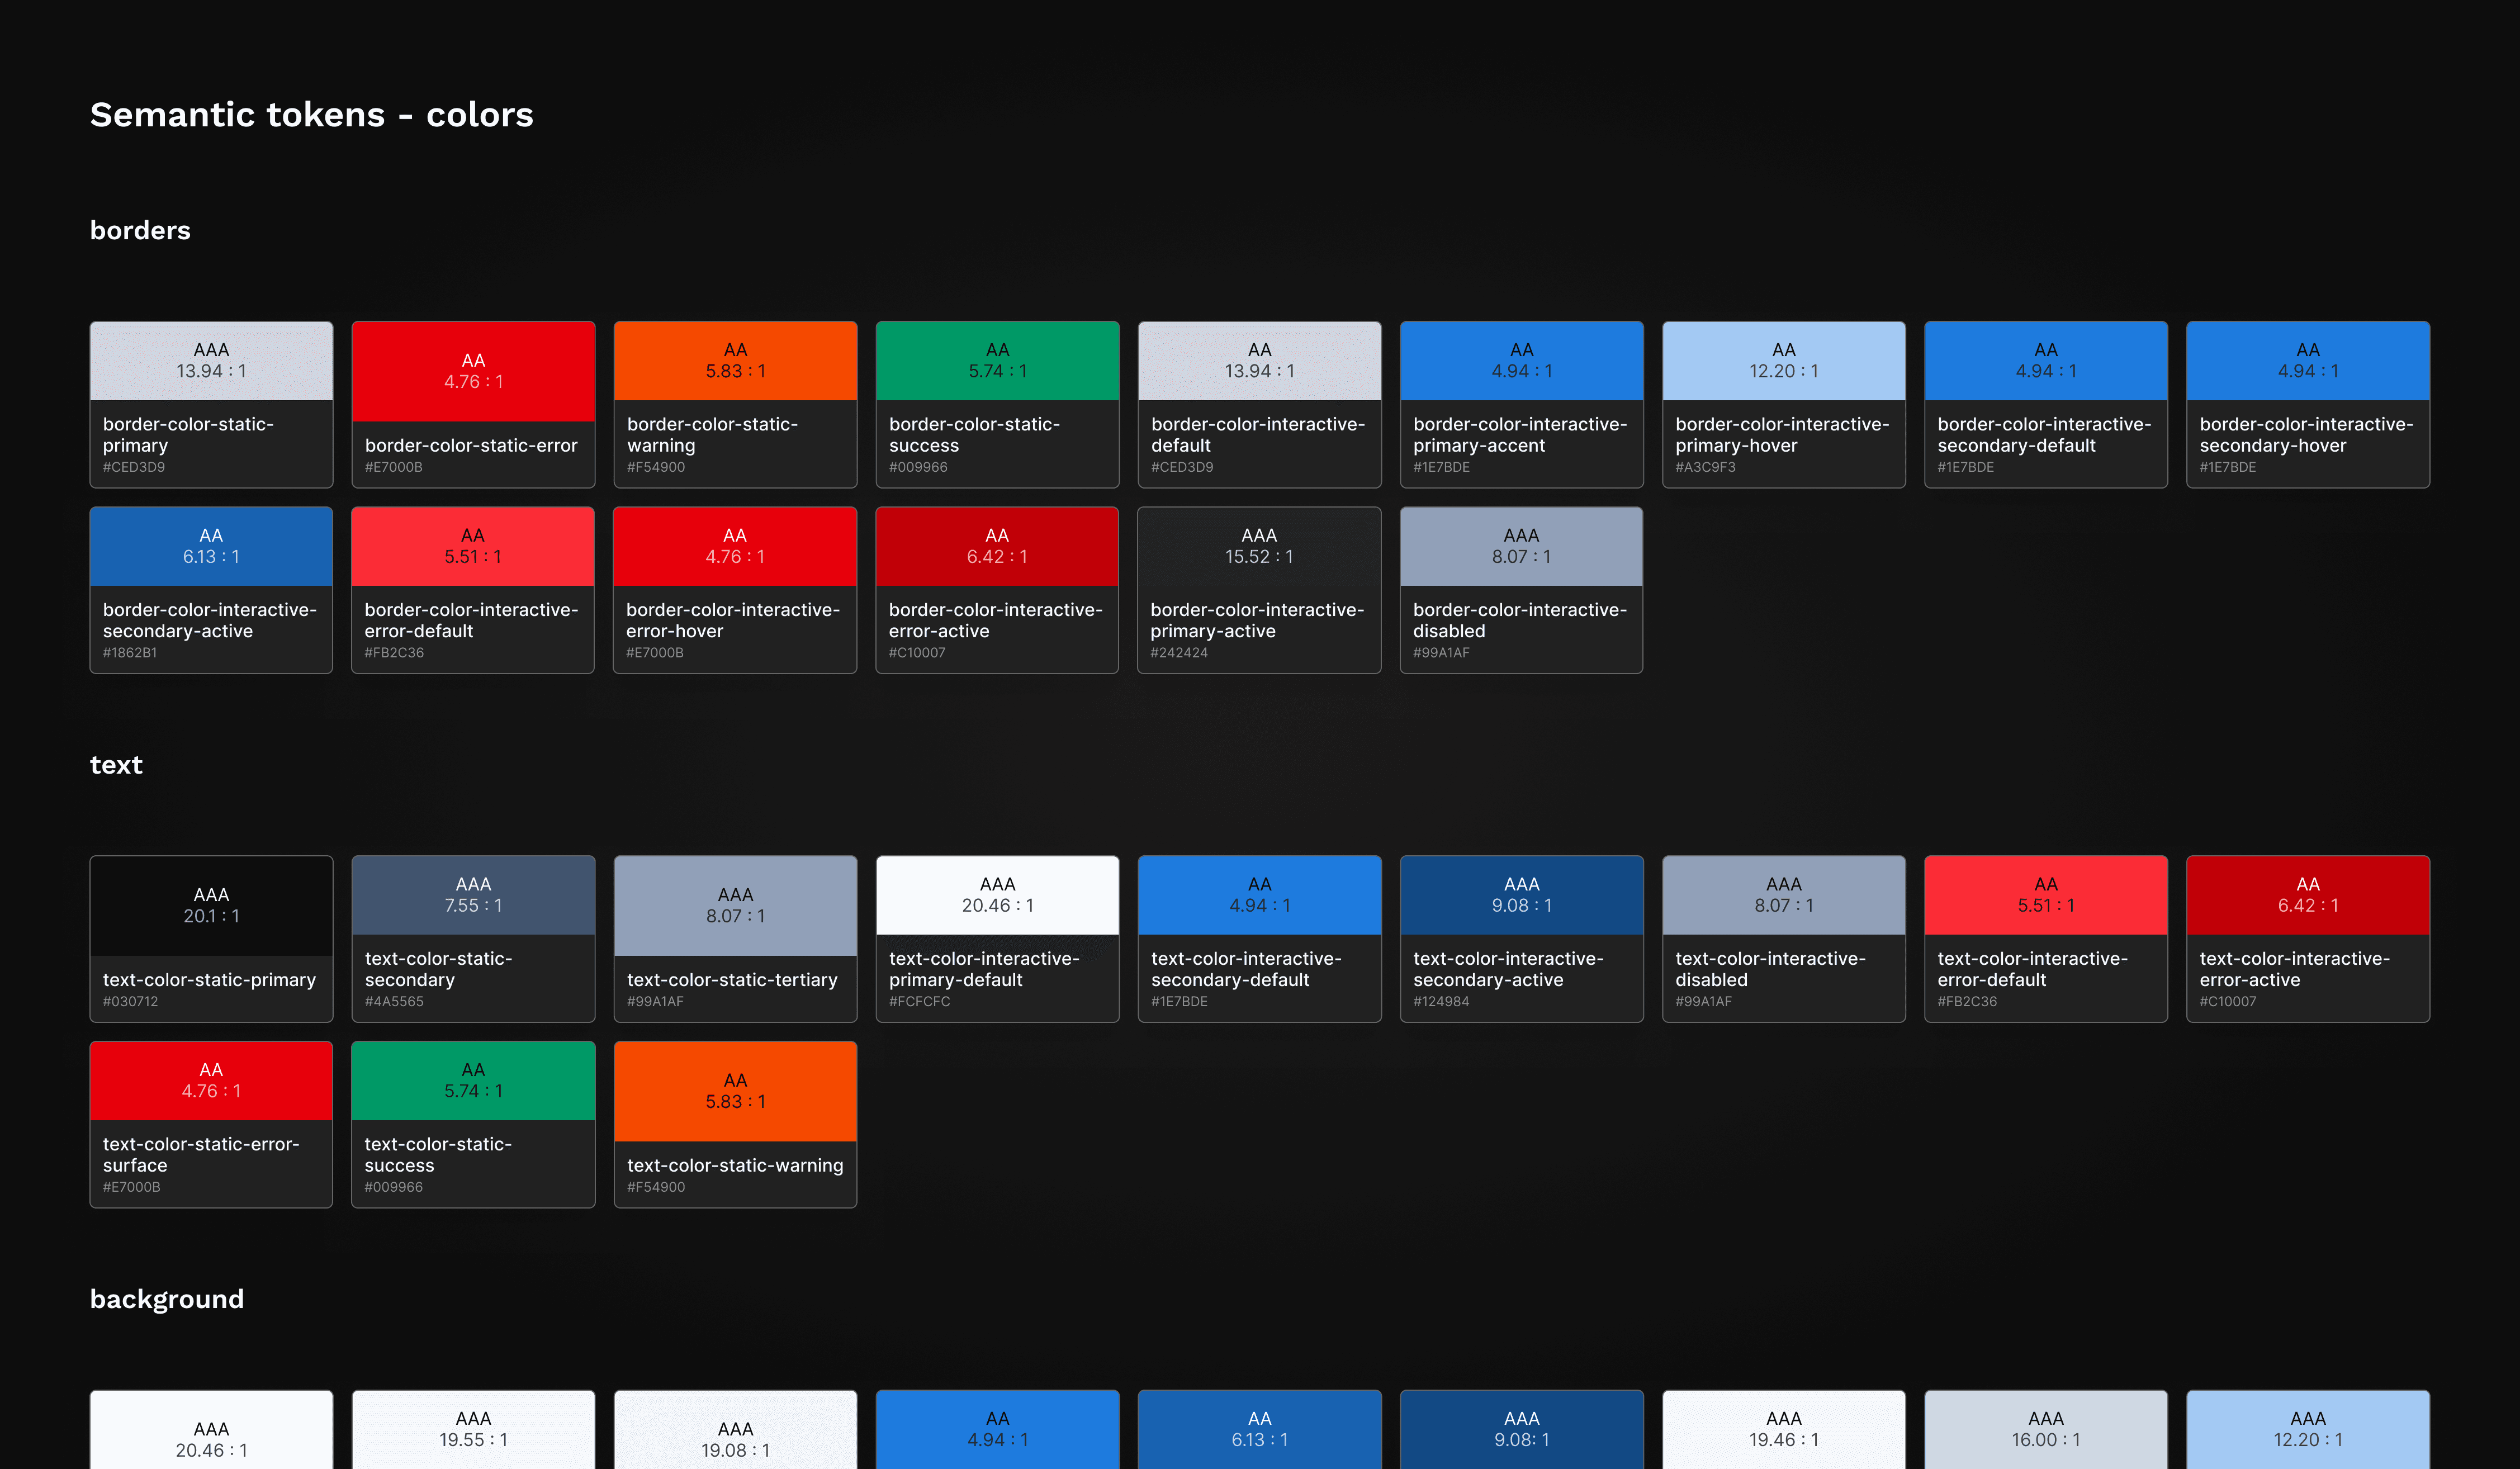The width and height of the screenshot is (2520, 1469).
Task: Select the text-color-static-warning orange swatch
Action: (x=735, y=1091)
